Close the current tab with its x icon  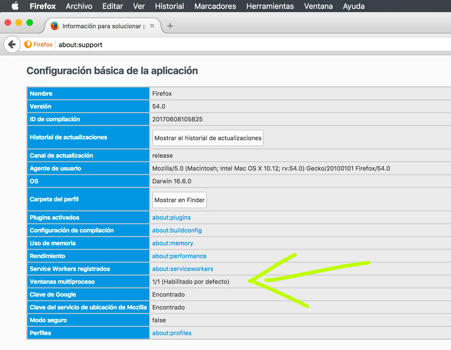[x=152, y=26]
